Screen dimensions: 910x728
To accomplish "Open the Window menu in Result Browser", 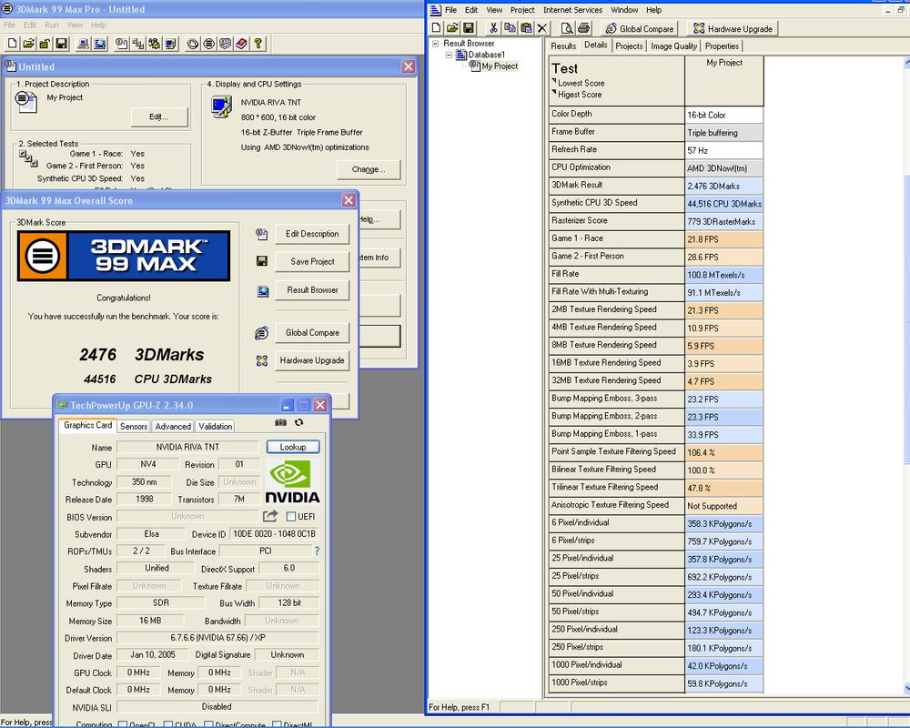I will click(624, 10).
